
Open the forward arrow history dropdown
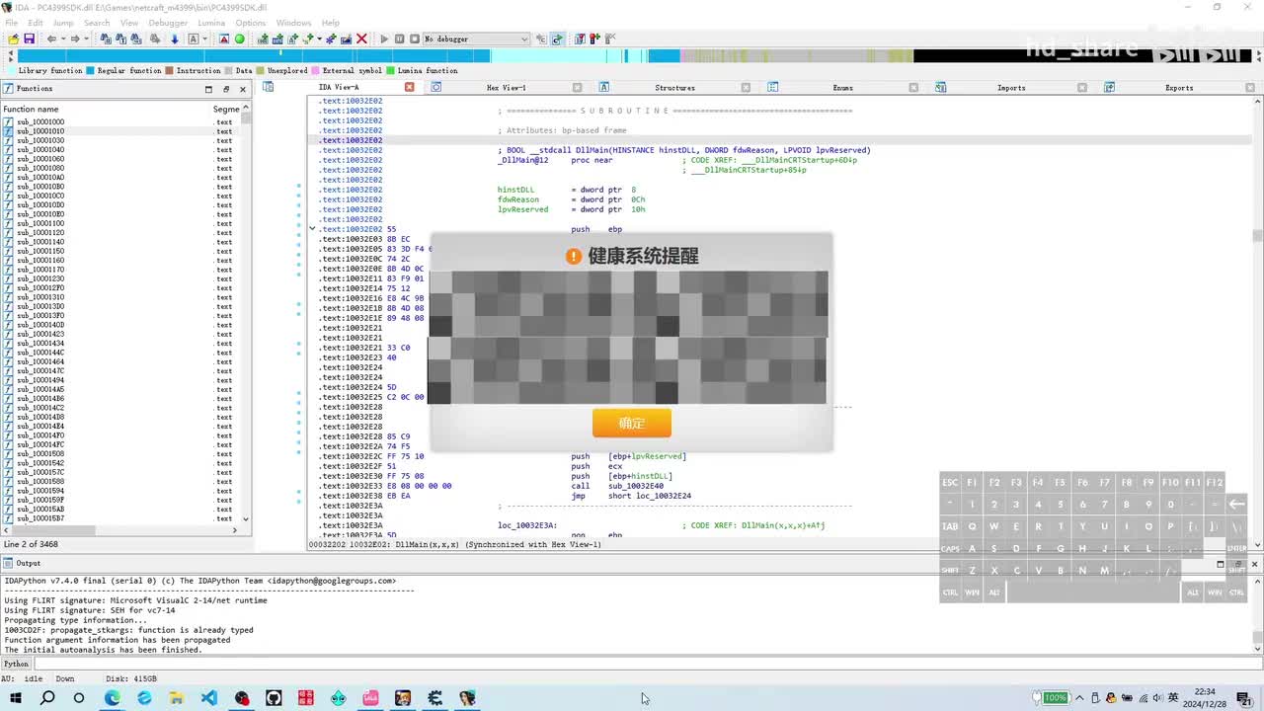[86, 39]
